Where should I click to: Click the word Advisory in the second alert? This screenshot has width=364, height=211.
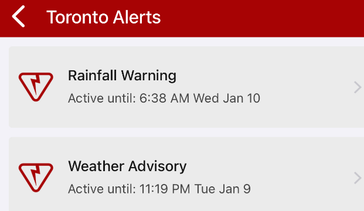(158, 166)
